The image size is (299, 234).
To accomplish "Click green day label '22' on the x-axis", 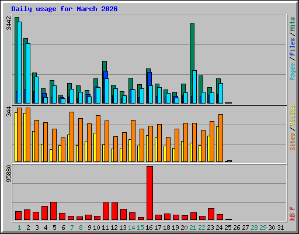I will click(x=201, y=228).
